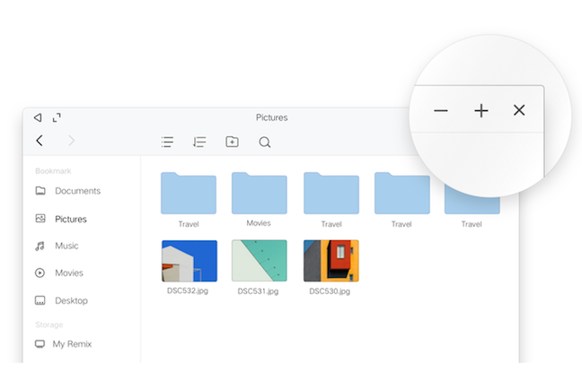Click the 'Pictures' window title text
This screenshot has width=582, height=390.
272,117
